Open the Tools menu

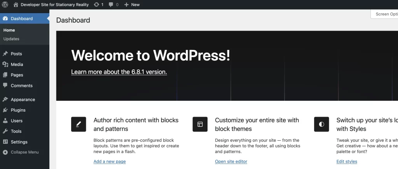coord(24,131)
